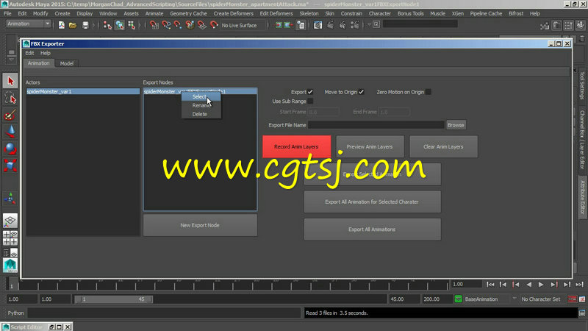Click the Clear Anim Layers button
Screen dimensions: 588x331
[x=443, y=146]
